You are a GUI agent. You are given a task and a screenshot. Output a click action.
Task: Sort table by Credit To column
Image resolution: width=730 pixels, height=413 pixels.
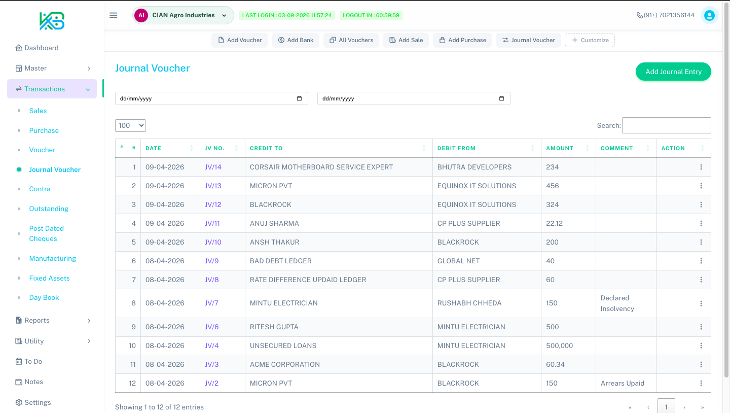339,148
